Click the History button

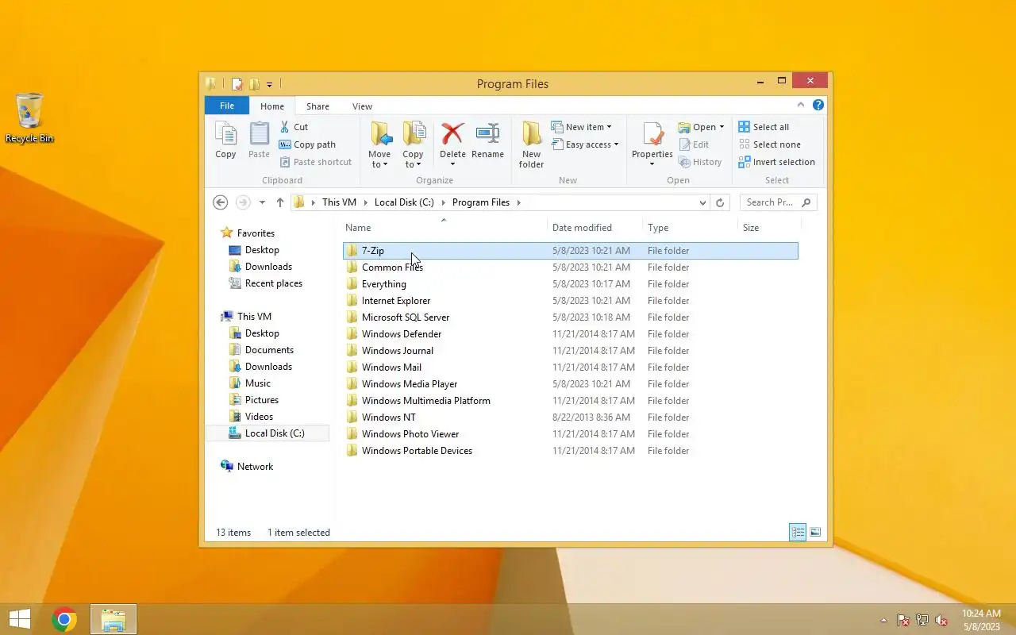(x=699, y=162)
